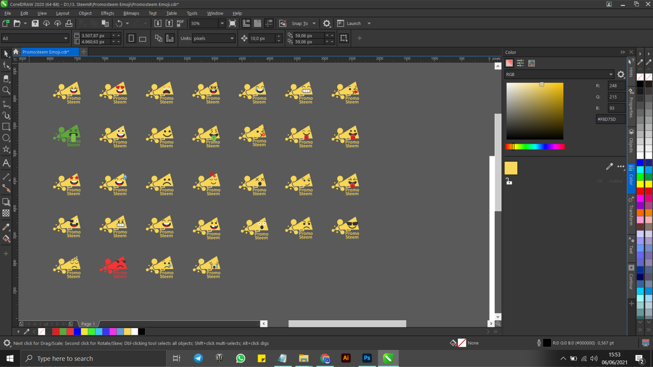Viewport: 653px width, 367px height.
Task: Publish to PDF
Action: pyautogui.click(x=180, y=23)
